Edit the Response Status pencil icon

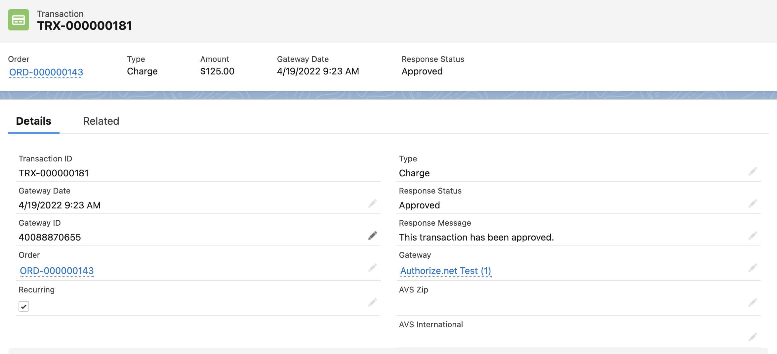[753, 203]
